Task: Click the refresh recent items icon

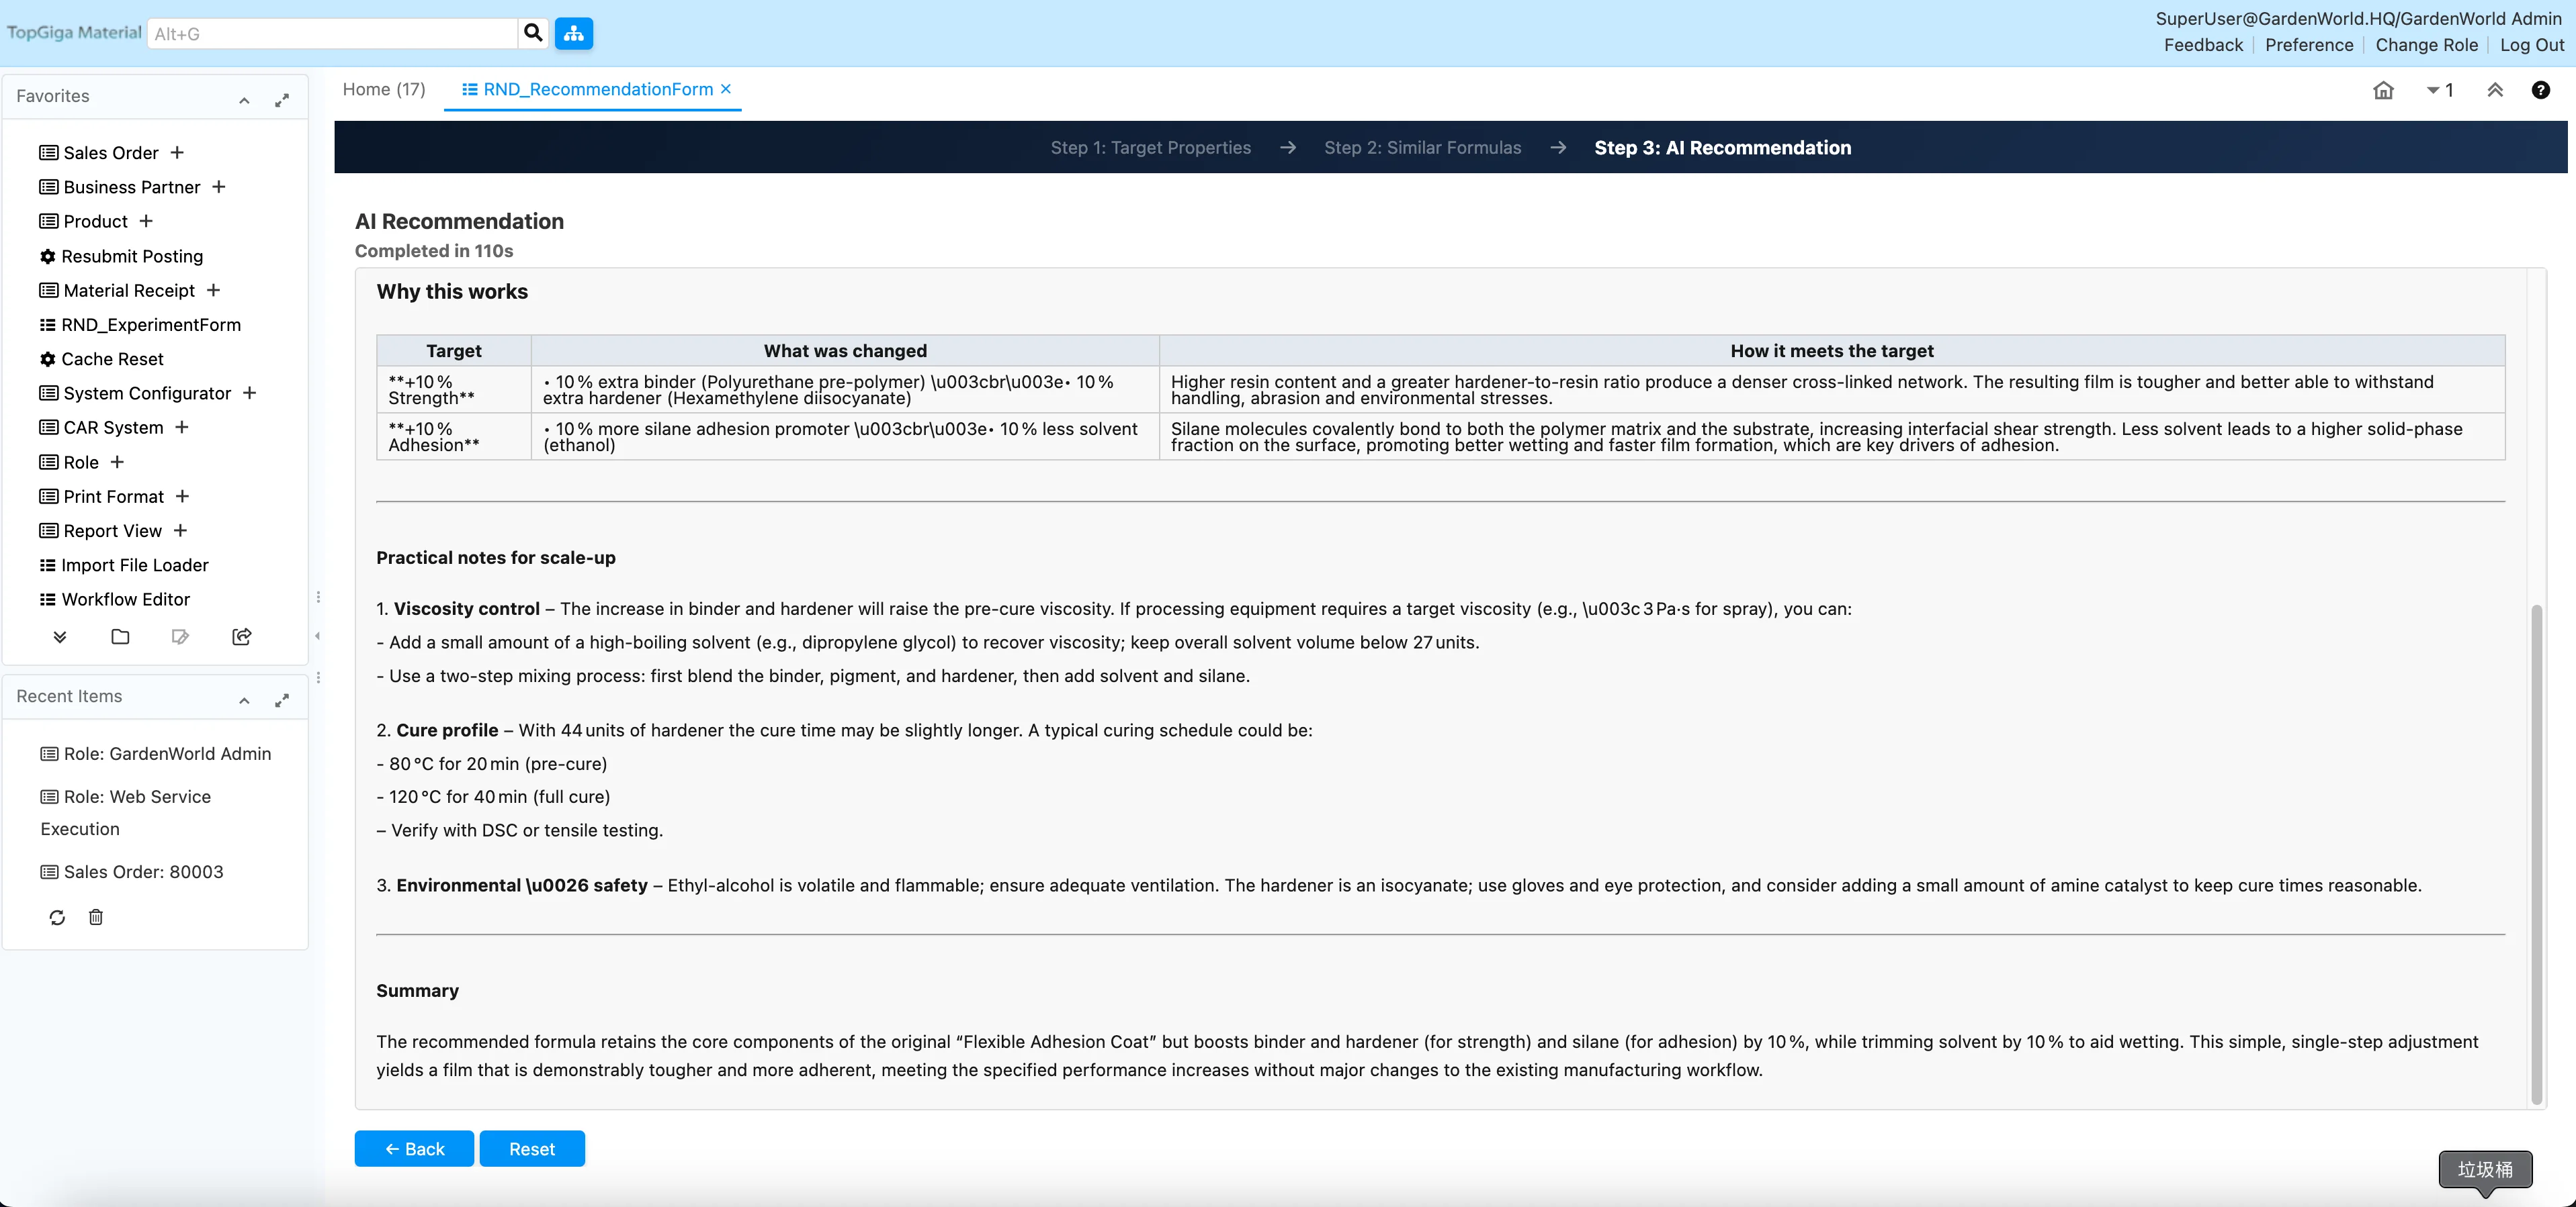Action: pyautogui.click(x=57, y=917)
